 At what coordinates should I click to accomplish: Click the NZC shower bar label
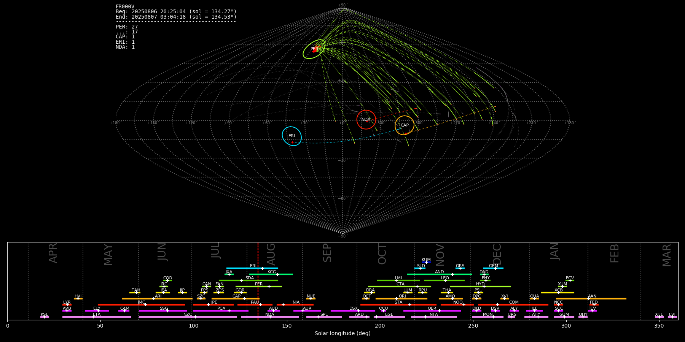(x=188, y=315)
